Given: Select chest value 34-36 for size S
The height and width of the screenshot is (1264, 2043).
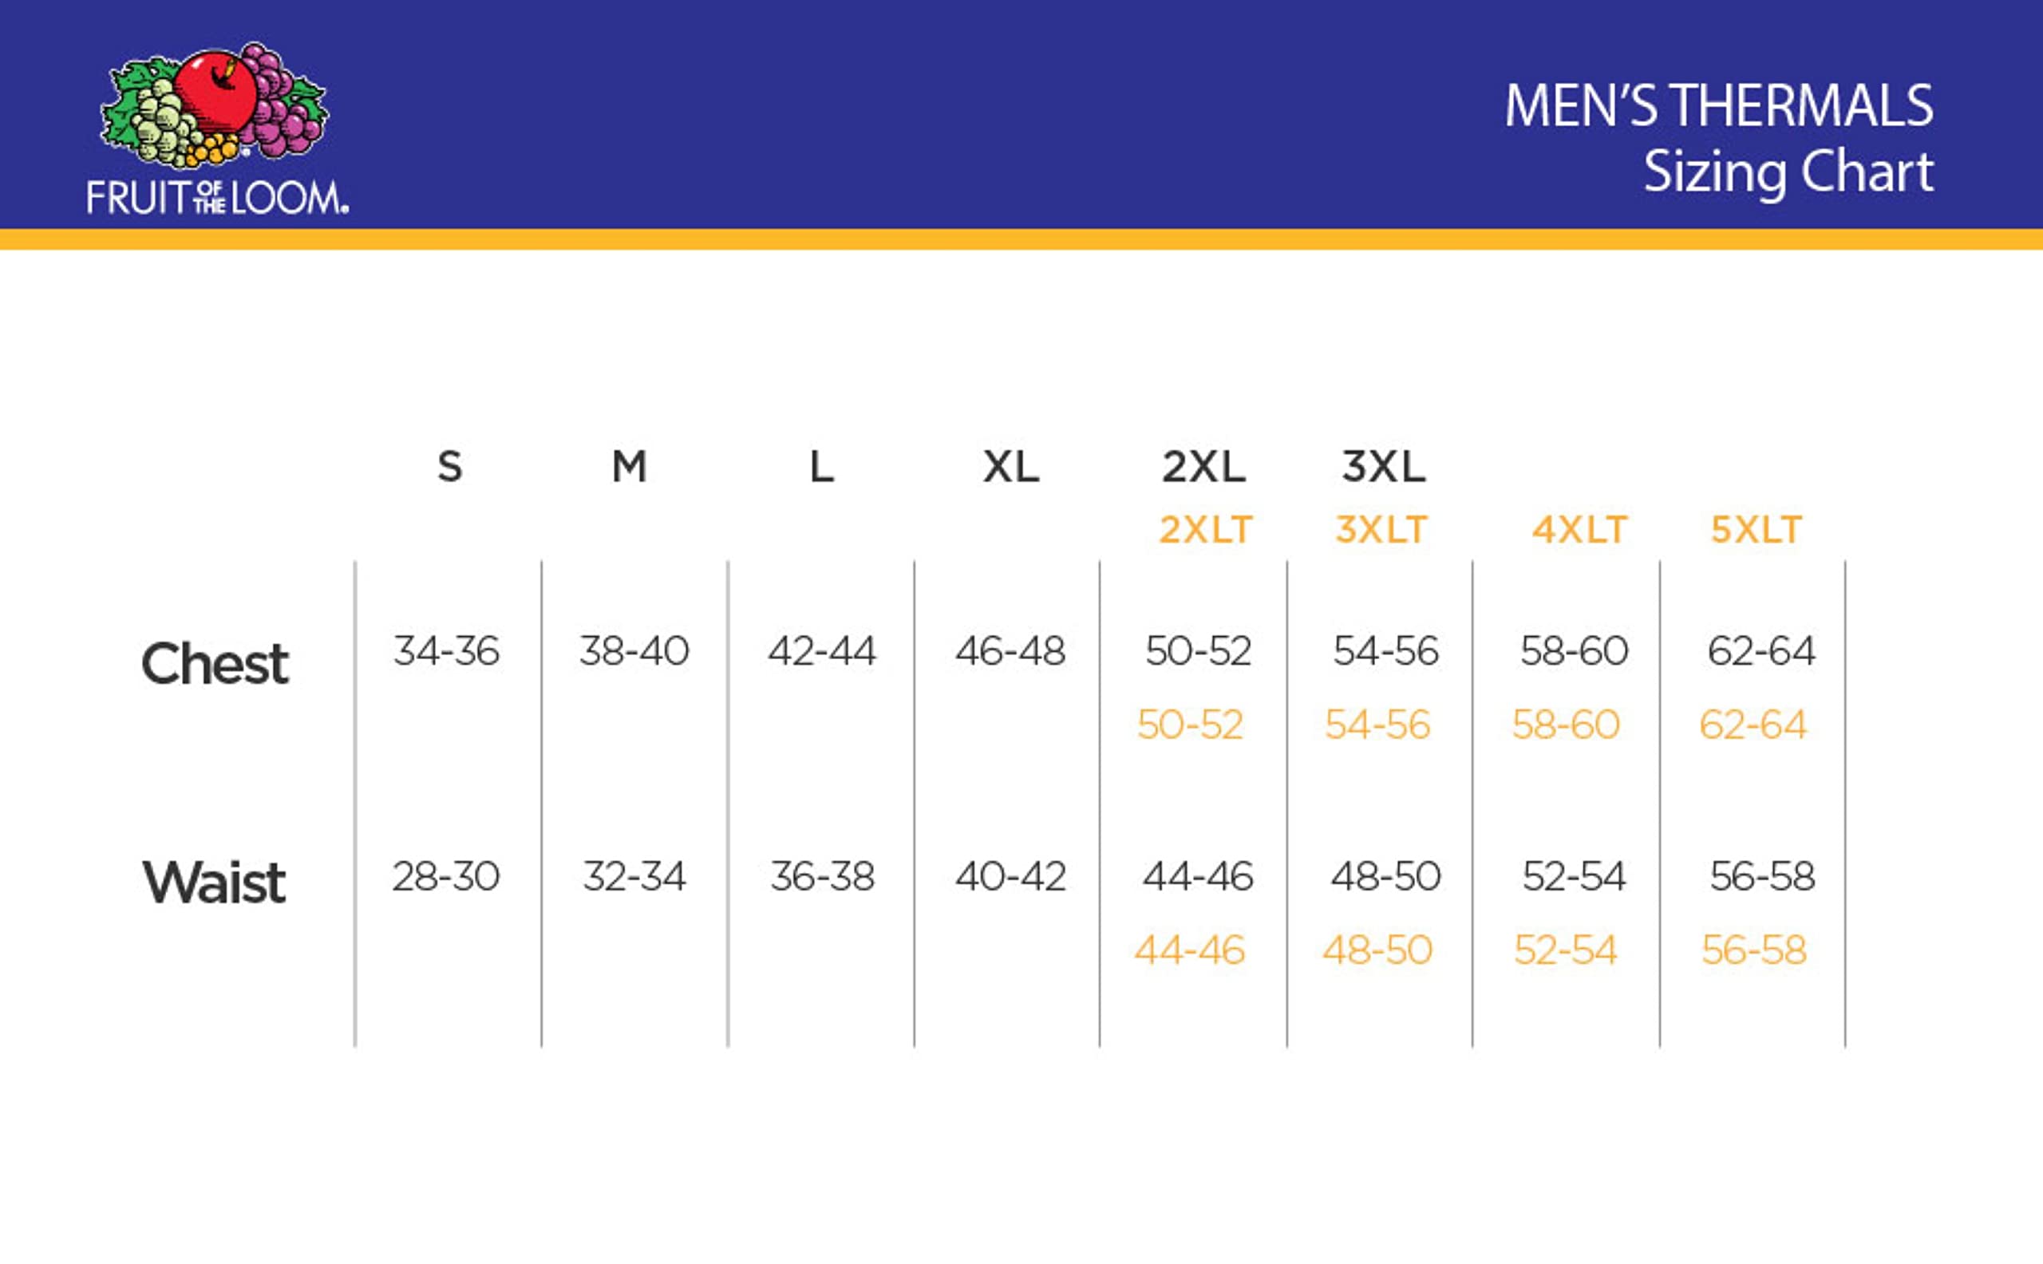Looking at the screenshot, I should [446, 650].
